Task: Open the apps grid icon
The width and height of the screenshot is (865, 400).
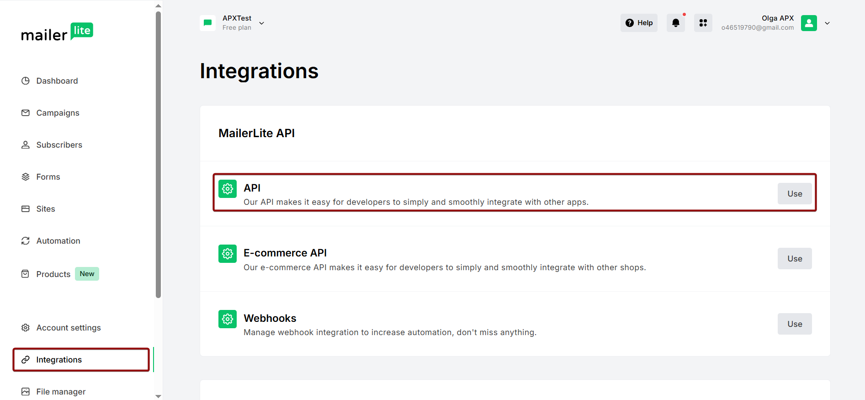Action: coord(703,23)
